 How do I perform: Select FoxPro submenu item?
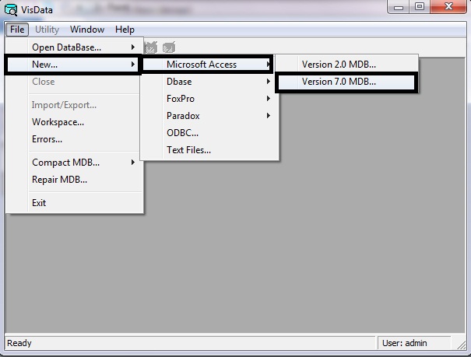coord(209,99)
